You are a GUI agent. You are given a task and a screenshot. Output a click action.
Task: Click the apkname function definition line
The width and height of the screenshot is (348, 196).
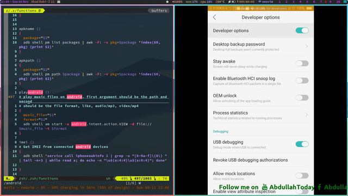29,29
